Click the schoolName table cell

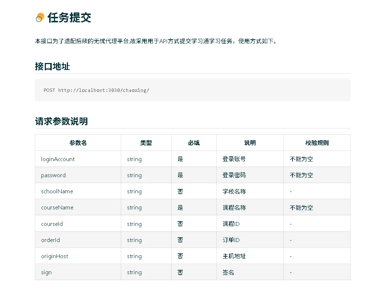click(56, 191)
